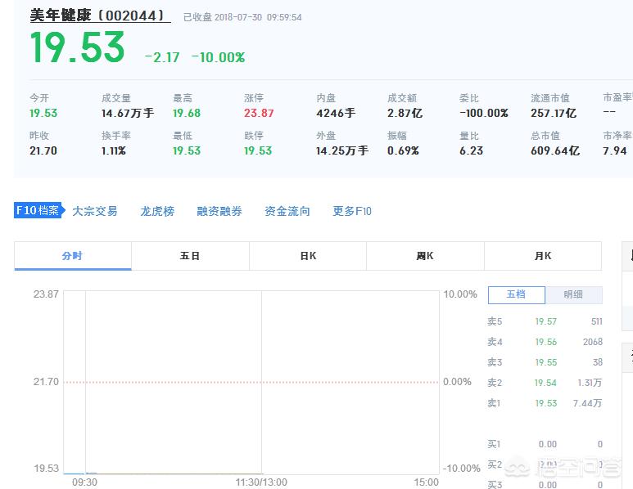Click the 成交额 value 2.87亿

405,113
